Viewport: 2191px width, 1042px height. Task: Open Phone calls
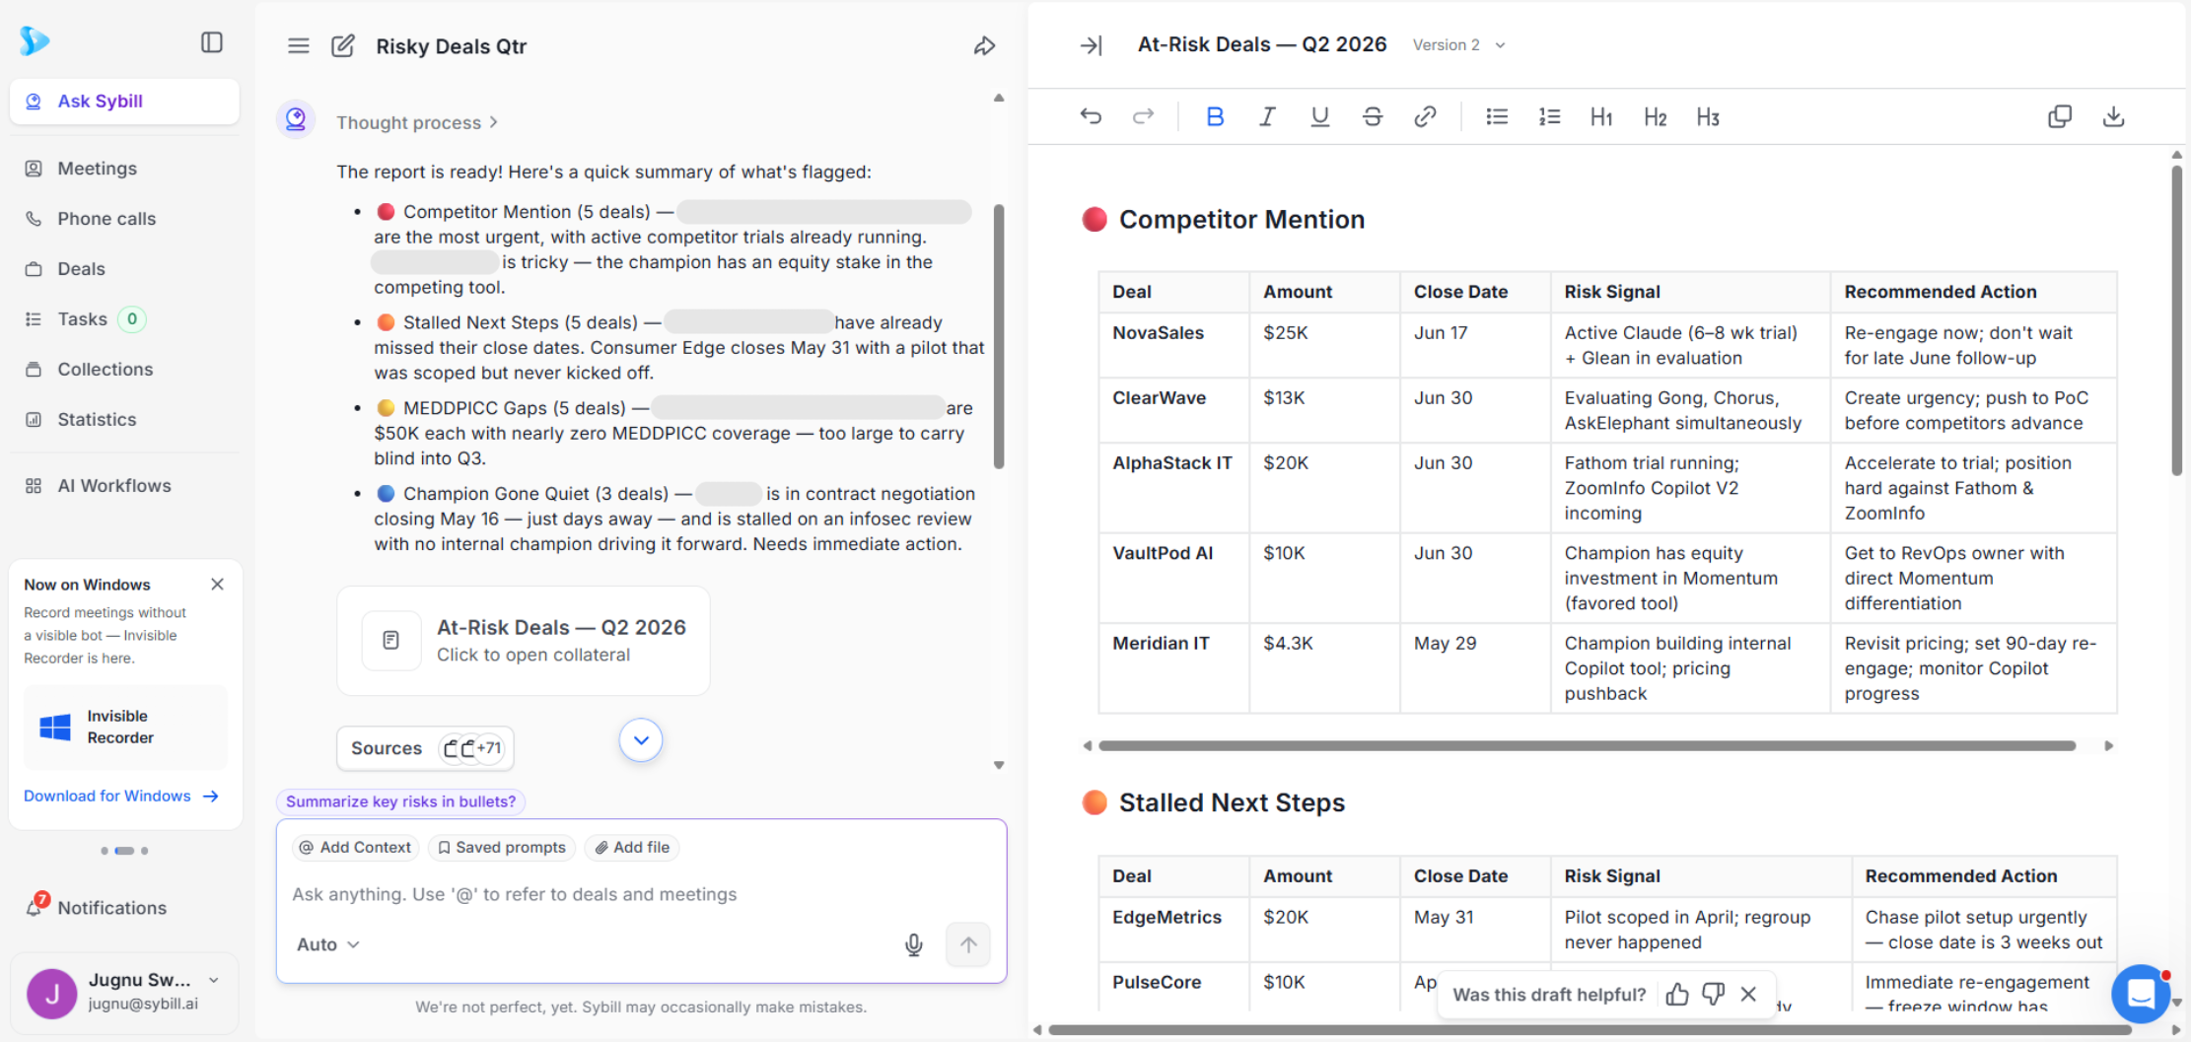124,219
